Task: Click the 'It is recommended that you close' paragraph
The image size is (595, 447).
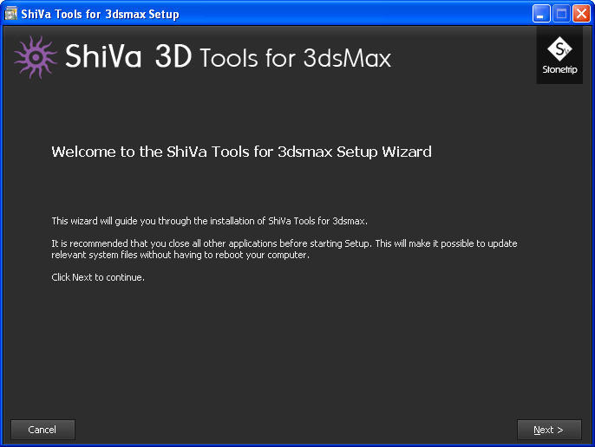Action: point(284,249)
